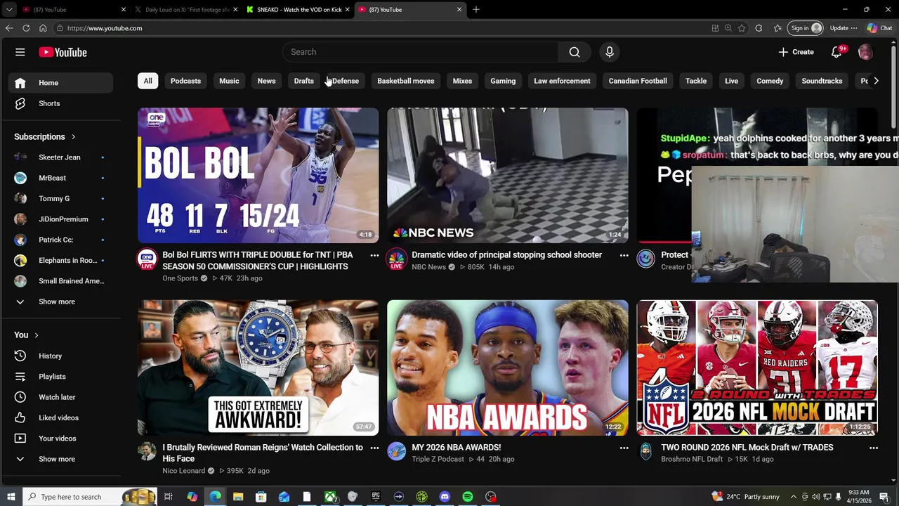Open more actions for NFL Mock Draft video

[x=874, y=448]
